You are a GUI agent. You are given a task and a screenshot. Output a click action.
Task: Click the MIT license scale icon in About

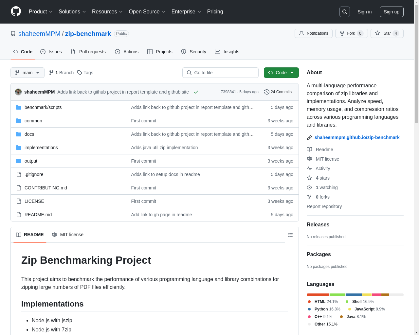(309, 159)
